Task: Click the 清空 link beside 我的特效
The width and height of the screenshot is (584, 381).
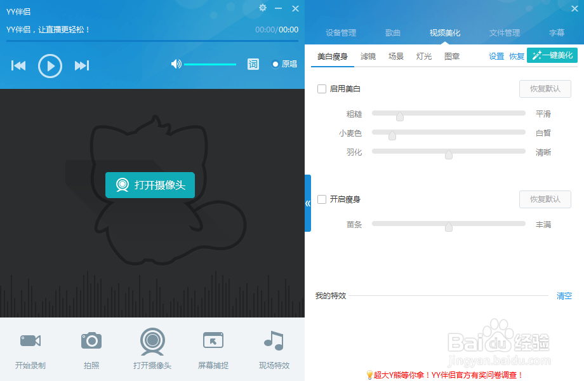Action: tap(564, 296)
